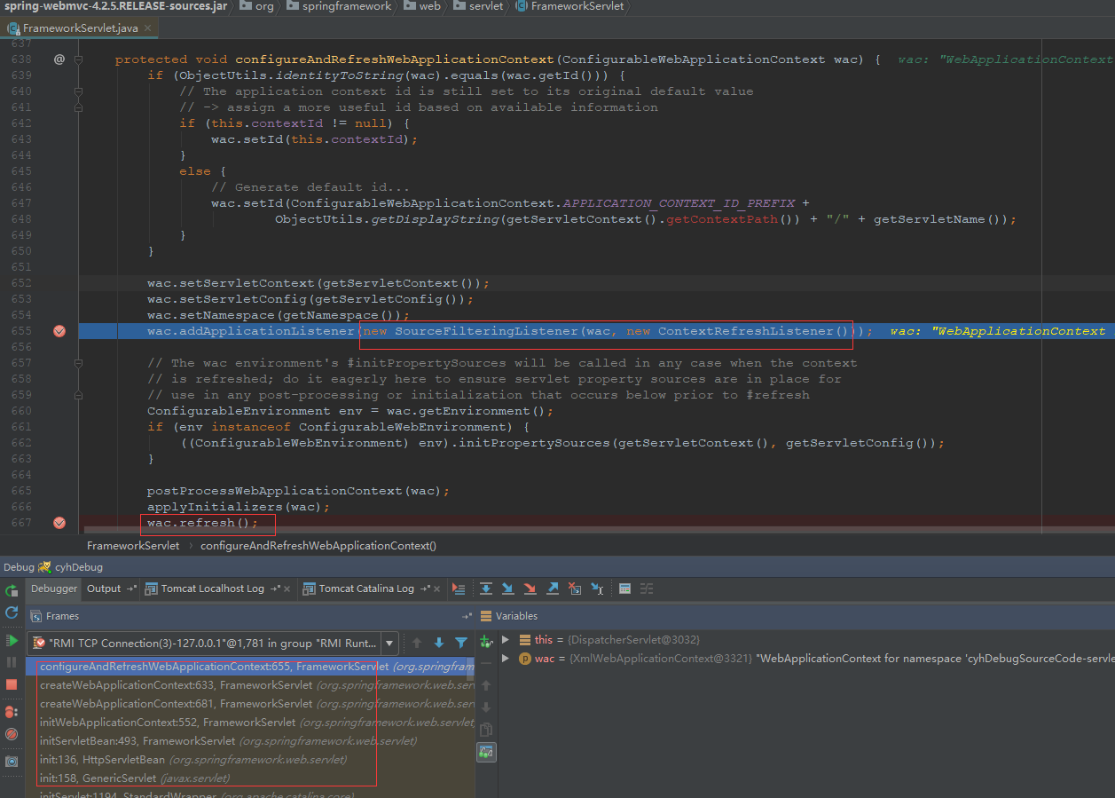This screenshot has width=1115, height=798.
Task: Click the Step Out icon
Action: coord(552,589)
